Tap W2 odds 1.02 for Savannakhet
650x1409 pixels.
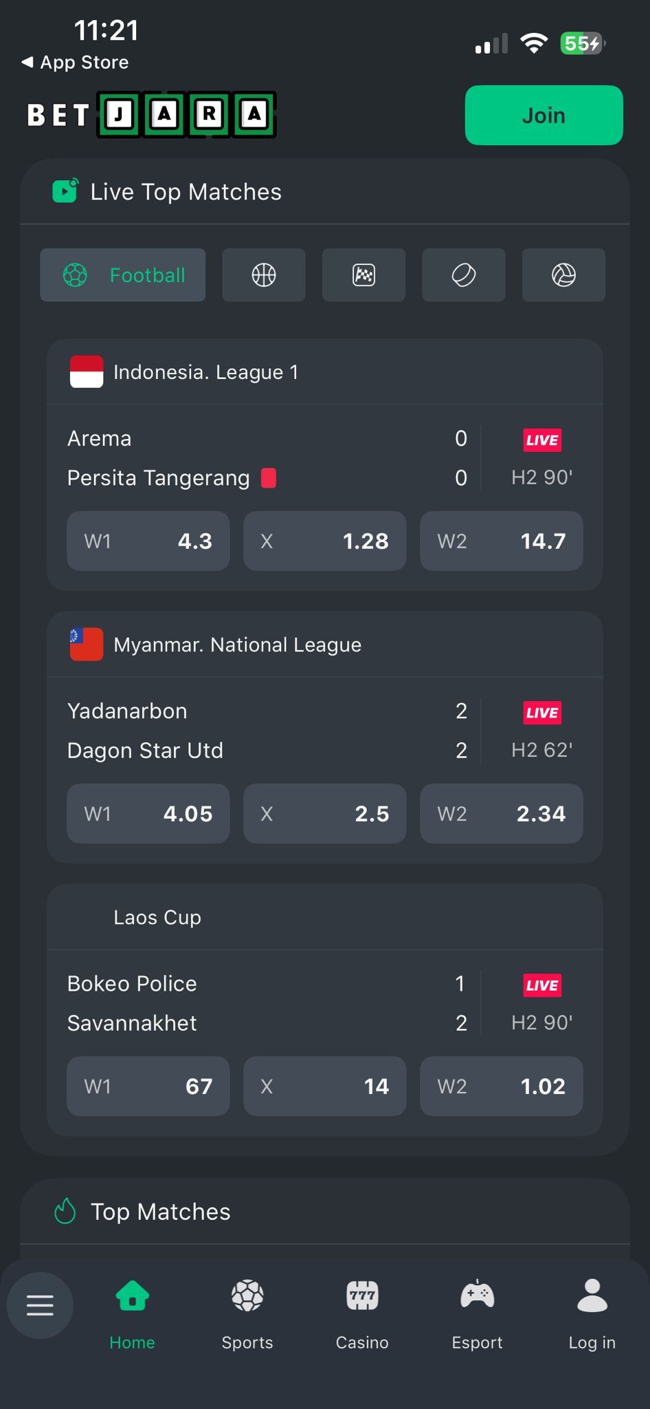(501, 1086)
